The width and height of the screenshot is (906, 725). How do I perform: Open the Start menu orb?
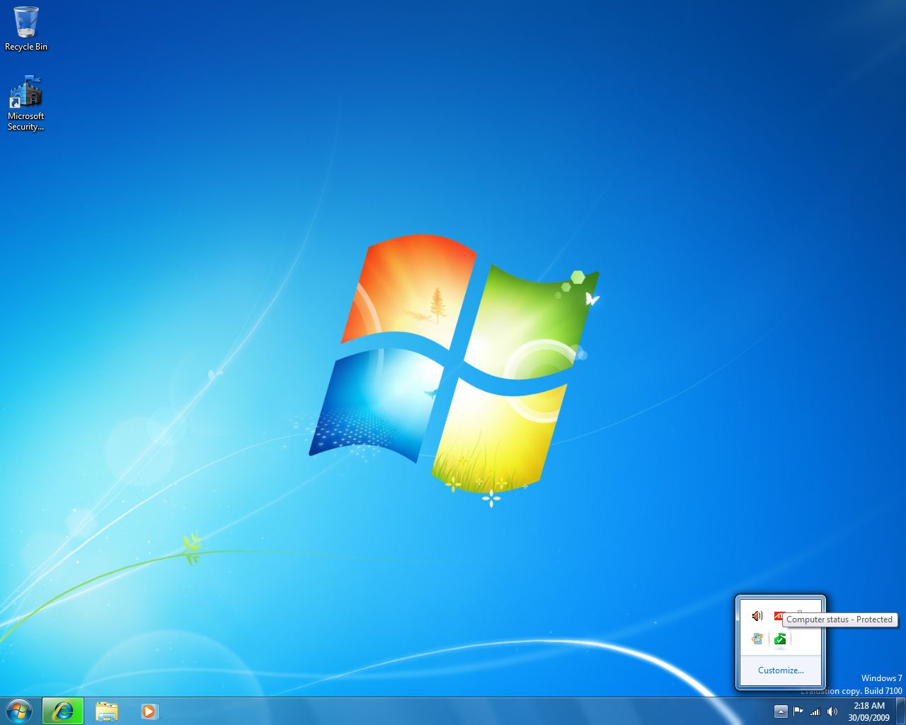pyautogui.click(x=19, y=711)
